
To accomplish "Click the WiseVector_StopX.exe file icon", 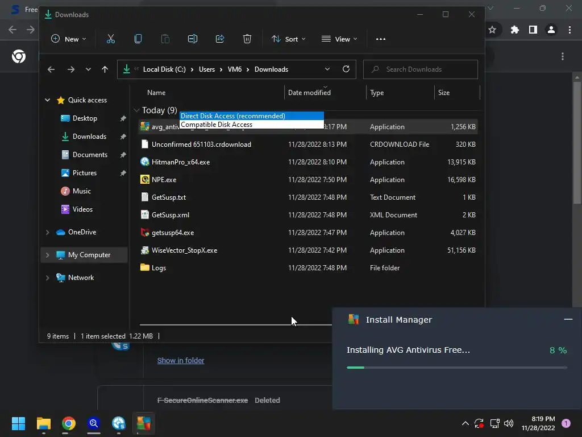I will tap(145, 250).
